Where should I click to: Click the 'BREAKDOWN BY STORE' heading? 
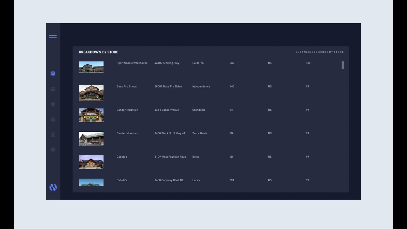pos(98,52)
